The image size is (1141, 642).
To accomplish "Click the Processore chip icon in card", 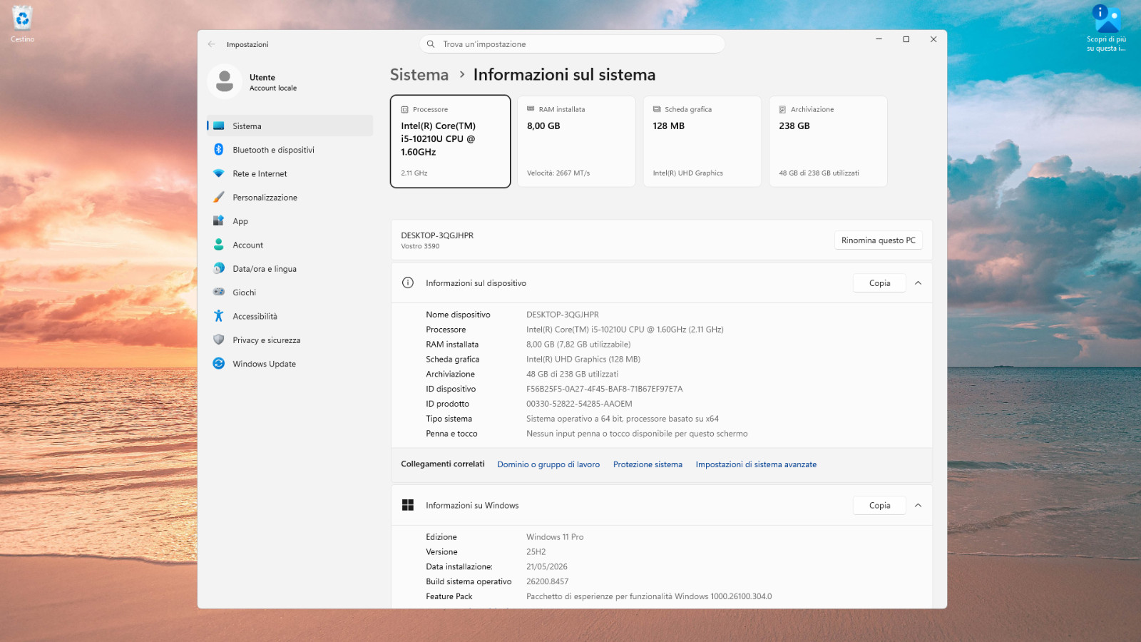I will point(405,110).
